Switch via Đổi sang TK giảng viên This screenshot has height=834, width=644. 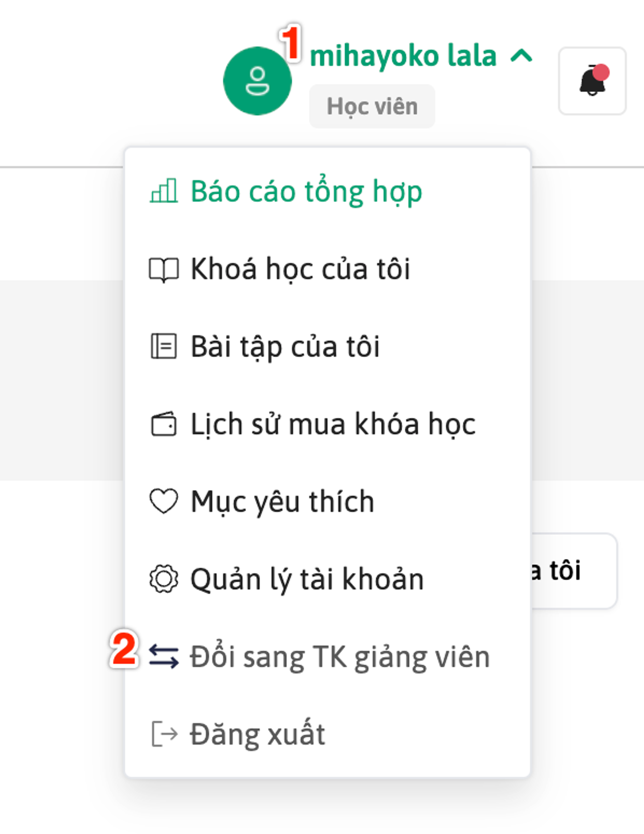point(340,657)
